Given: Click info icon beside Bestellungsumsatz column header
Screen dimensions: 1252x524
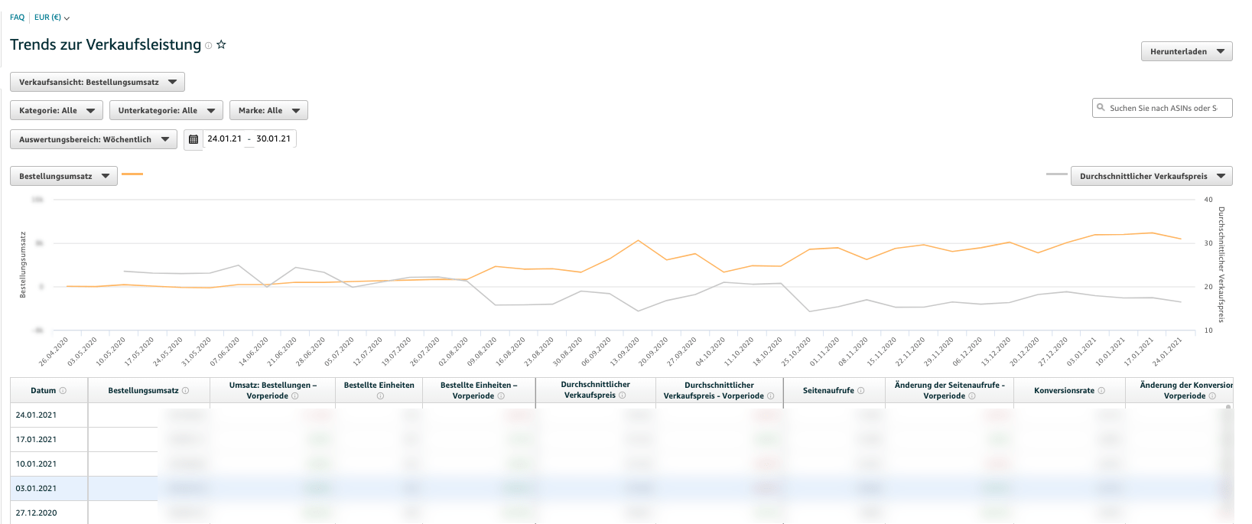Looking at the screenshot, I should click(x=185, y=391).
